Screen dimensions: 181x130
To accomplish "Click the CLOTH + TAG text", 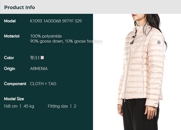I will tap(43, 84).
